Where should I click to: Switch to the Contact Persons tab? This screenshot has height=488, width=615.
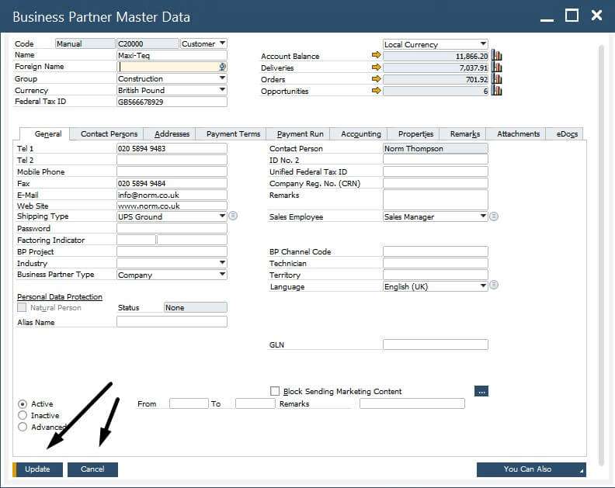[109, 134]
